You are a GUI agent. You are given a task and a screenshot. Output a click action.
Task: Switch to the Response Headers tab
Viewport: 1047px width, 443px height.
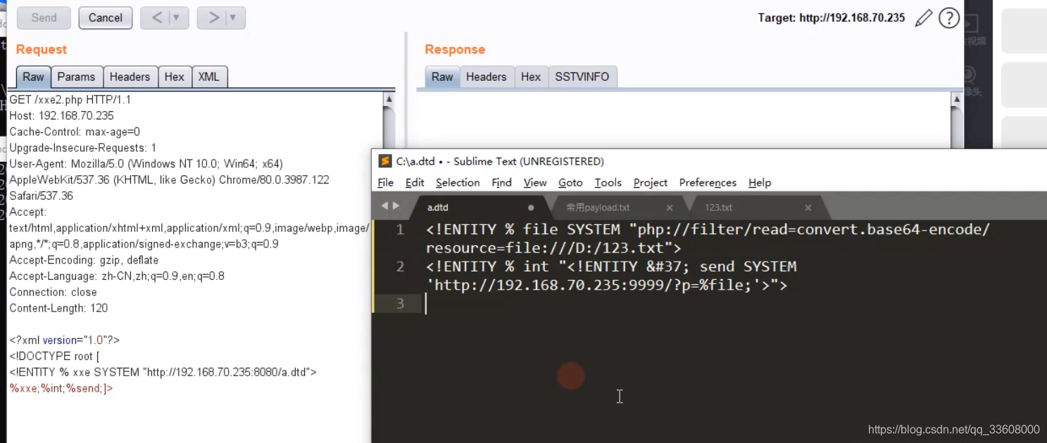coord(487,77)
